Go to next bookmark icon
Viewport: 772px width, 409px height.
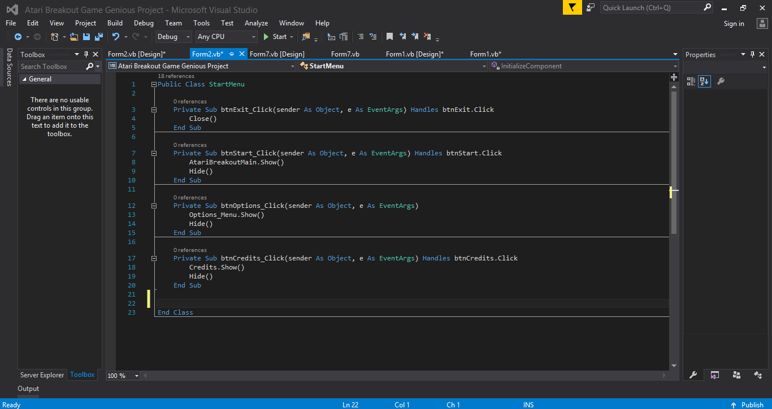pos(415,37)
